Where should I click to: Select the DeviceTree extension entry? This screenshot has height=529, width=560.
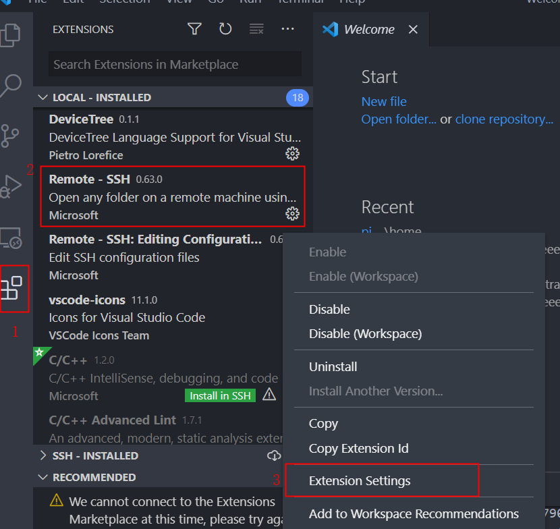tap(173, 137)
